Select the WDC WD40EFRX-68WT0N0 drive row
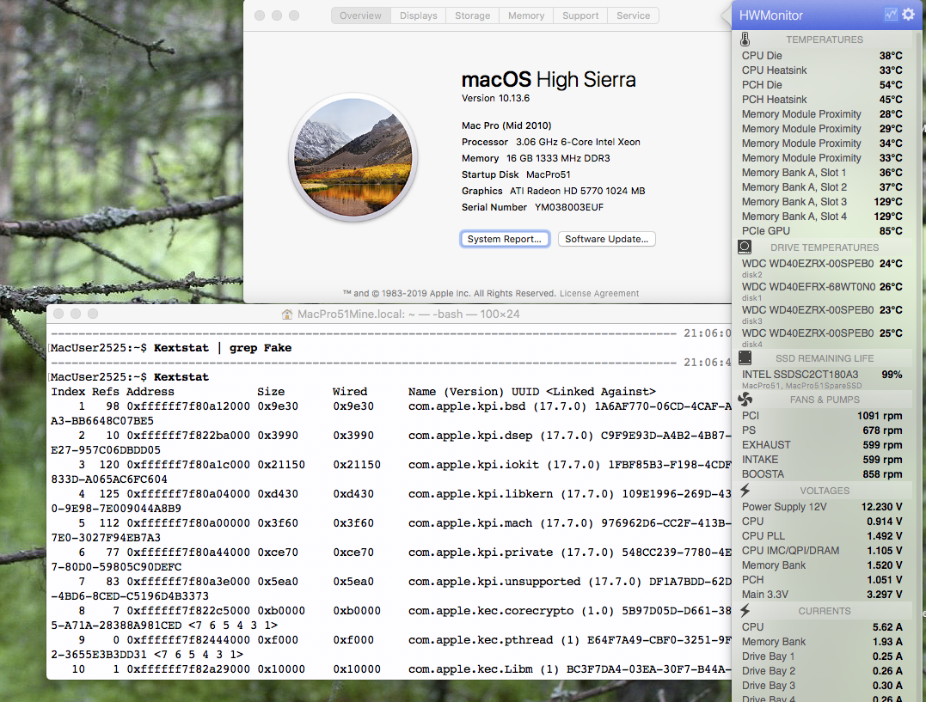The height and width of the screenshot is (702, 926). pos(822,290)
